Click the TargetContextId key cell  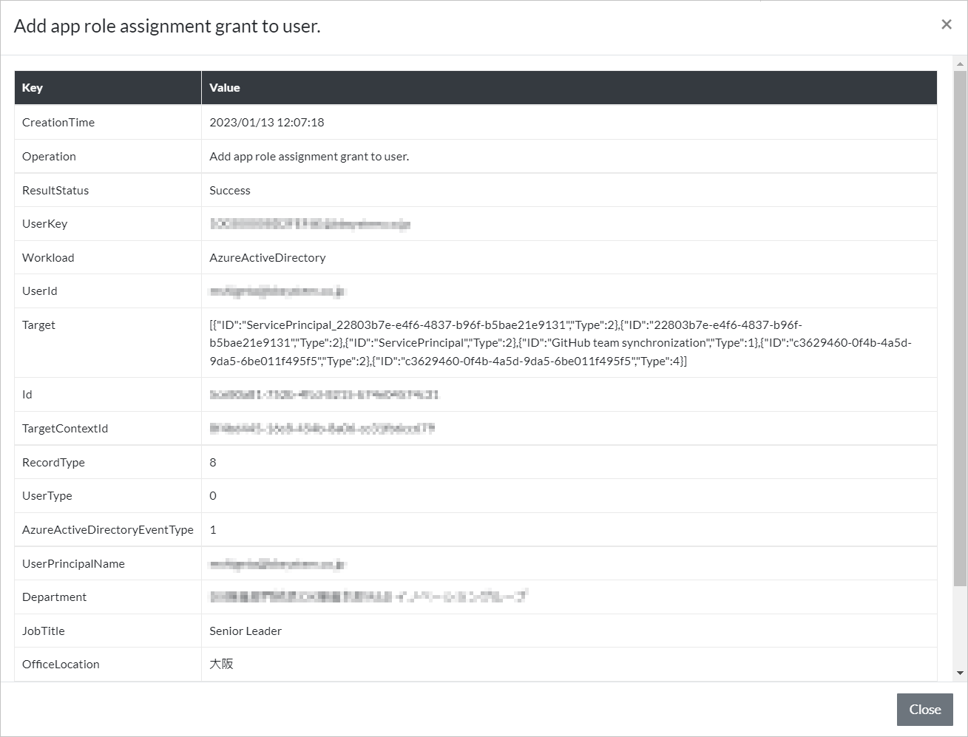[x=65, y=429]
